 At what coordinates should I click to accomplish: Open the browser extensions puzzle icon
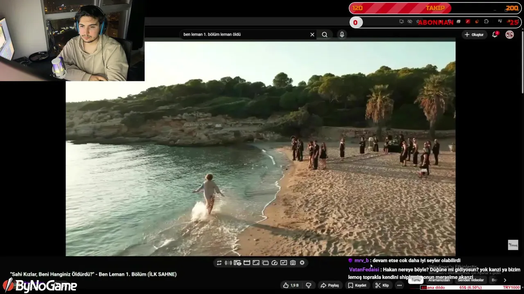click(486, 22)
